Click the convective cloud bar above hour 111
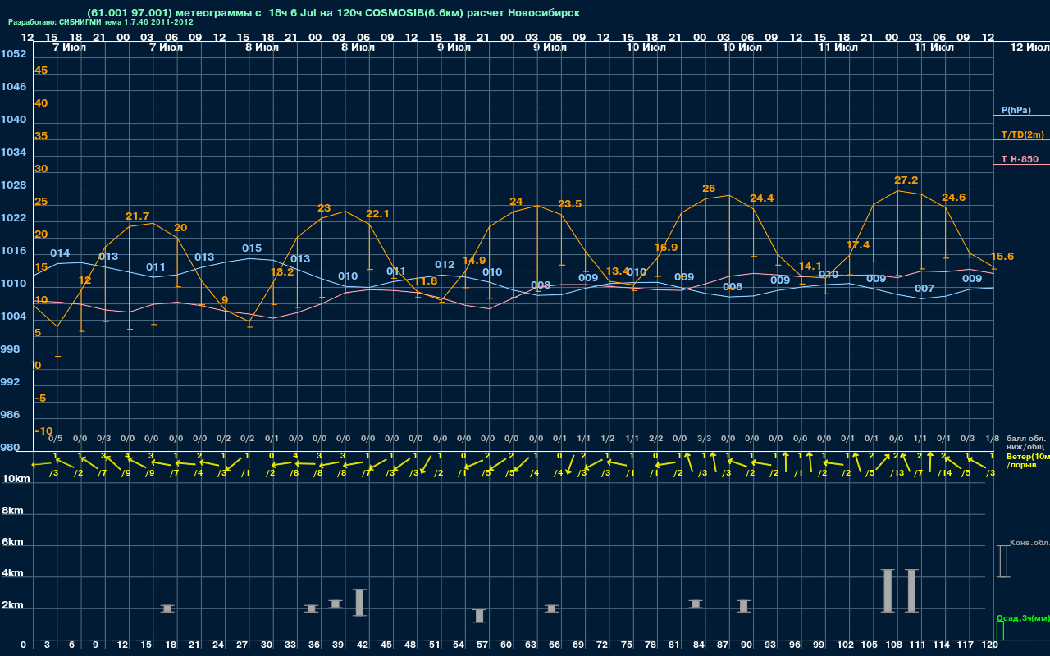 click(911, 590)
